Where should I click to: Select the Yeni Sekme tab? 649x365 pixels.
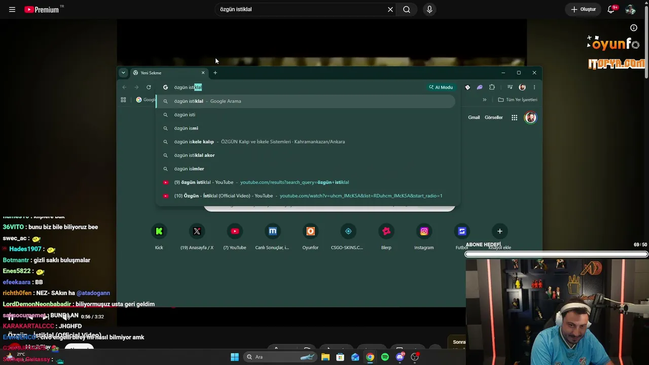tap(168, 72)
